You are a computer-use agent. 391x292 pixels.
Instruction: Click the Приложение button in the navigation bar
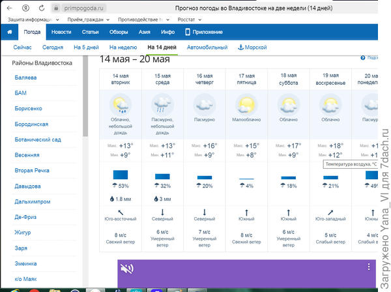click(x=204, y=32)
